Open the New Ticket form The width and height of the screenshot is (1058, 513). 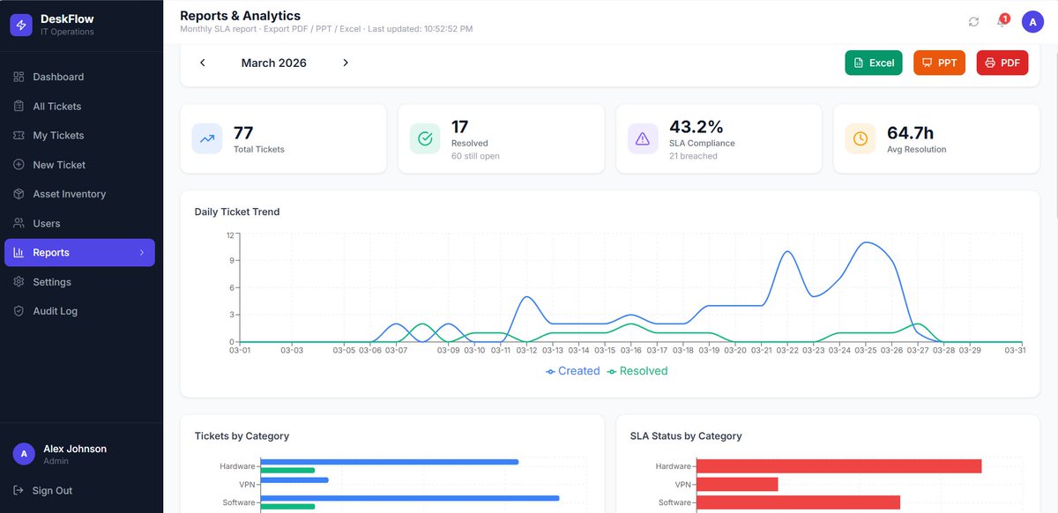coord(79,165)
